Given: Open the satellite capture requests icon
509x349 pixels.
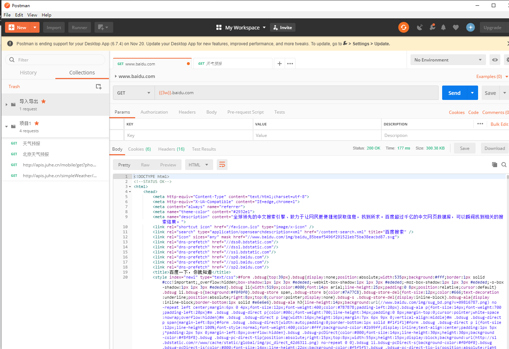Looking at the screenshot, I should click(419, 27).
